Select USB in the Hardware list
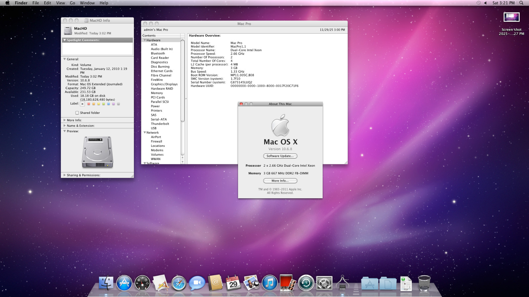 pyautogui.click(x=154, y=128)
